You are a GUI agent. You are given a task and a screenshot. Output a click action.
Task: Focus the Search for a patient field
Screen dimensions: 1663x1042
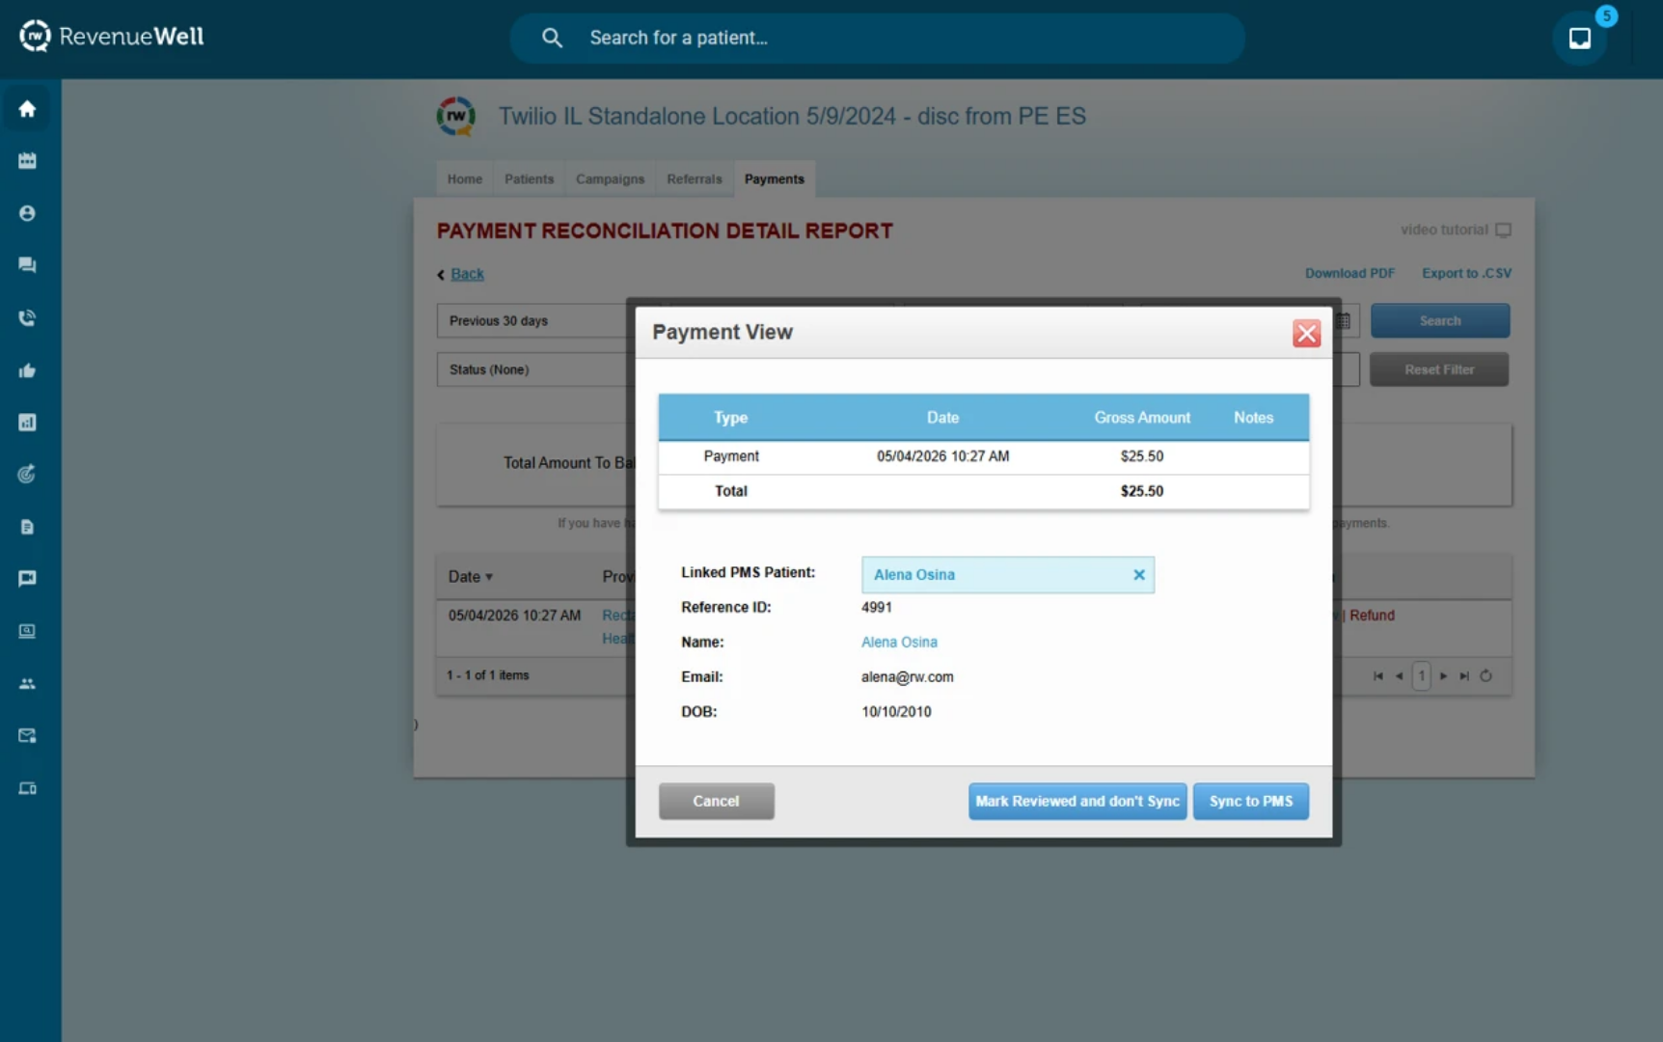pyautogui.click(x=877, y=38)
